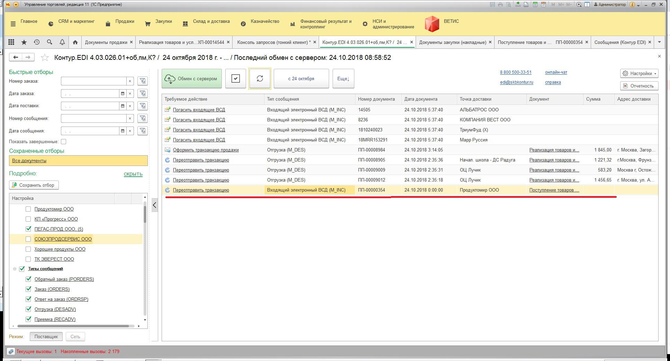Open calendar picker for Дата заказа

pos(123,93)
